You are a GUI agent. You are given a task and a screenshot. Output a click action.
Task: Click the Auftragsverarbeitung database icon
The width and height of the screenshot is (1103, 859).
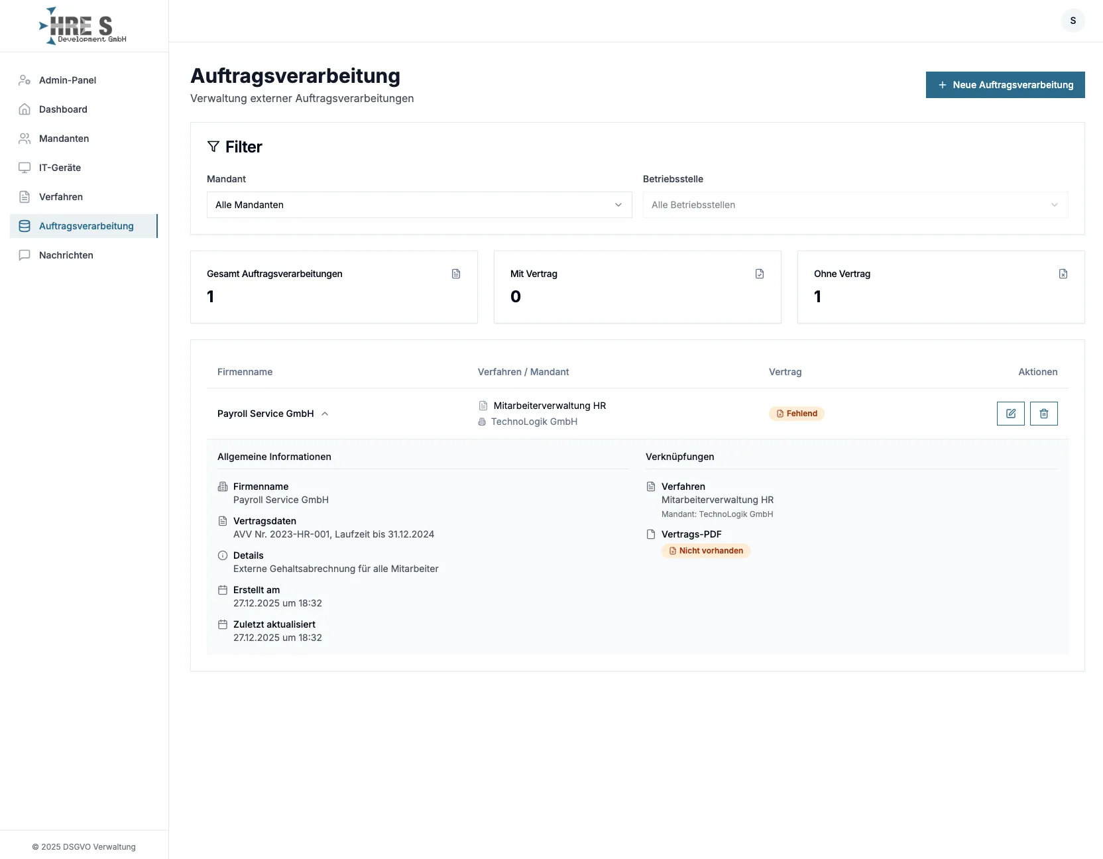coord(25,226)
